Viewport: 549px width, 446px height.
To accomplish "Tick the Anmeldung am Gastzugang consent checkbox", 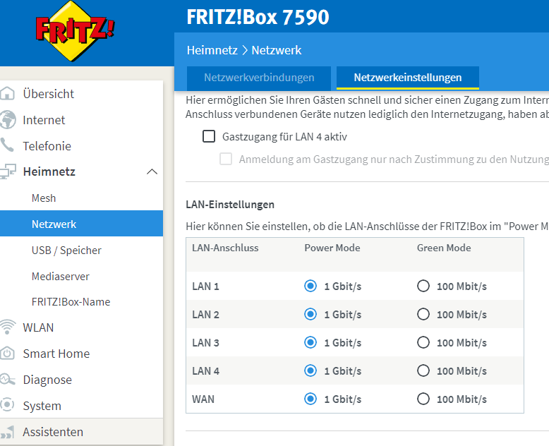I will (x=226, y=159).
